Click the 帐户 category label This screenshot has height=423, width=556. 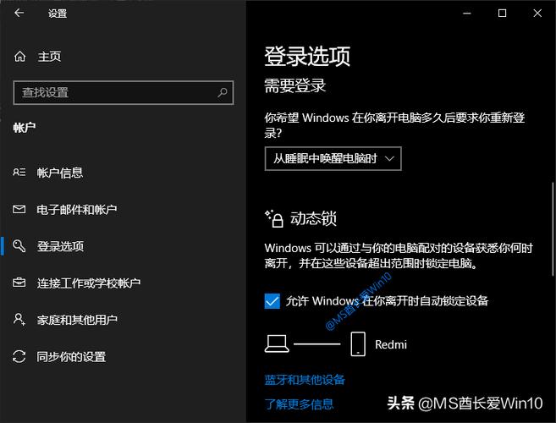pos(24,127)
